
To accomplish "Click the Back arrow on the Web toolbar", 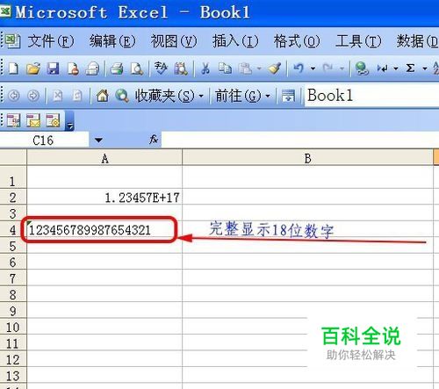I will (x=14, y=96).
